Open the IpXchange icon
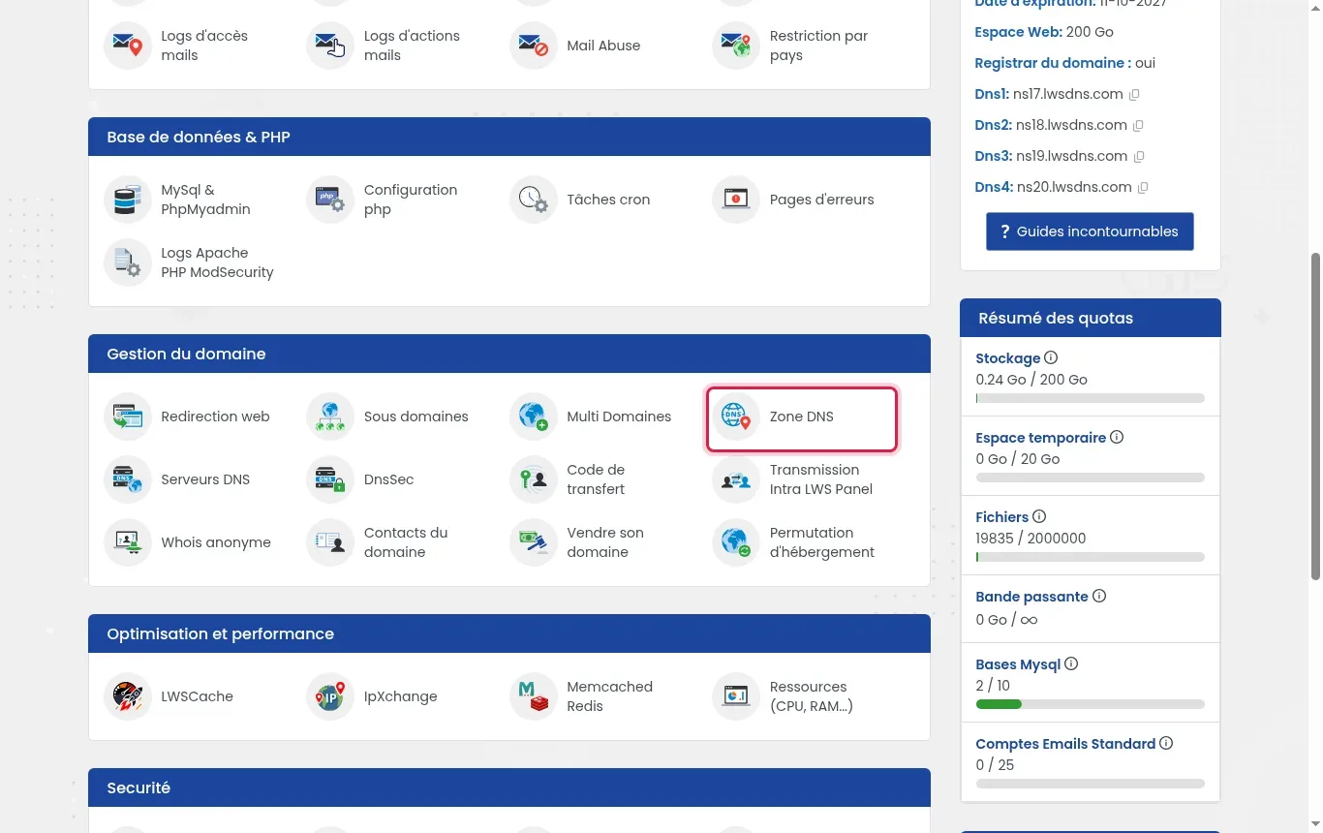The height and width of the screenshot is (833, 1323). pos(330,696)
